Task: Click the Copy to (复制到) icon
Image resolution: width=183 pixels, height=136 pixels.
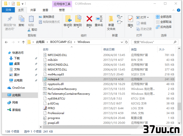Action: click(x=78, y=19)
